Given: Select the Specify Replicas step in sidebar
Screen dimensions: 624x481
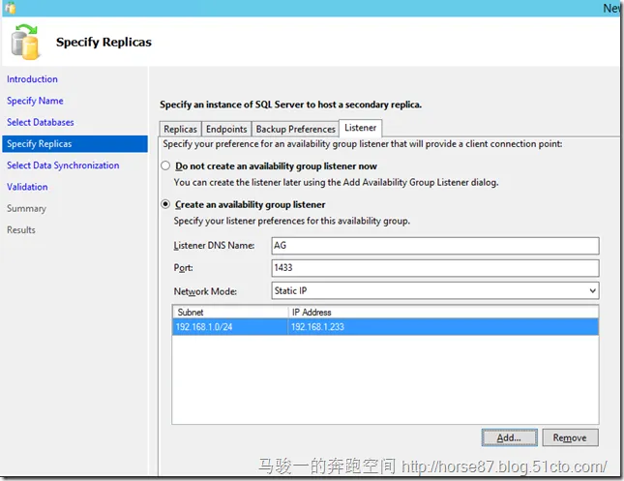Looking at the screenshot, I should coord(74,144).
